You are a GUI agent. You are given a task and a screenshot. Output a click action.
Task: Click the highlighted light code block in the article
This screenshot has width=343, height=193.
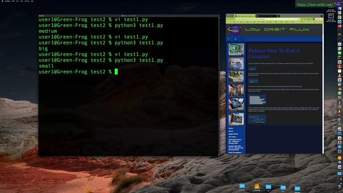tap(257, 100)
